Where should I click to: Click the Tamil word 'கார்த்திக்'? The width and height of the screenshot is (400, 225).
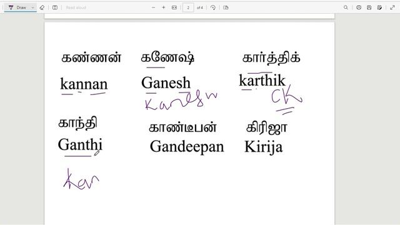pyautogui.click(x=271, y=57)
